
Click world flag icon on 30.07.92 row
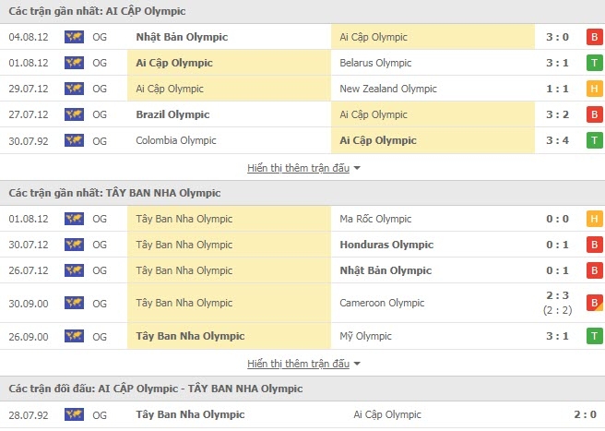pyautogui.click(x=74, y=140)
